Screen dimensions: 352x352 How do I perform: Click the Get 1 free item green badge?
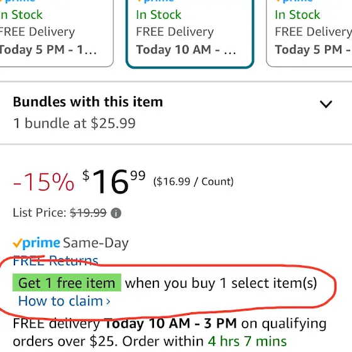point(67,283)
